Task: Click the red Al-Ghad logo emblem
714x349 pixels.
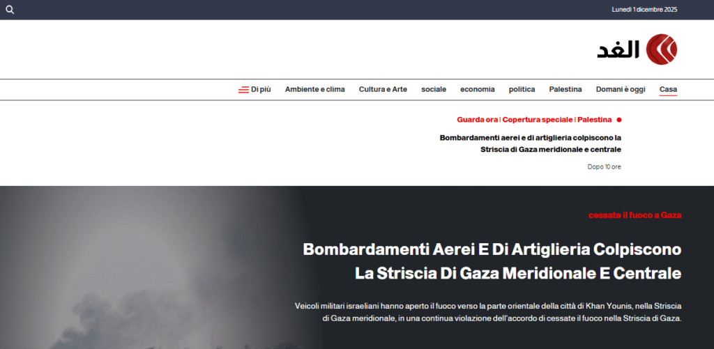Action: (661, 49)
